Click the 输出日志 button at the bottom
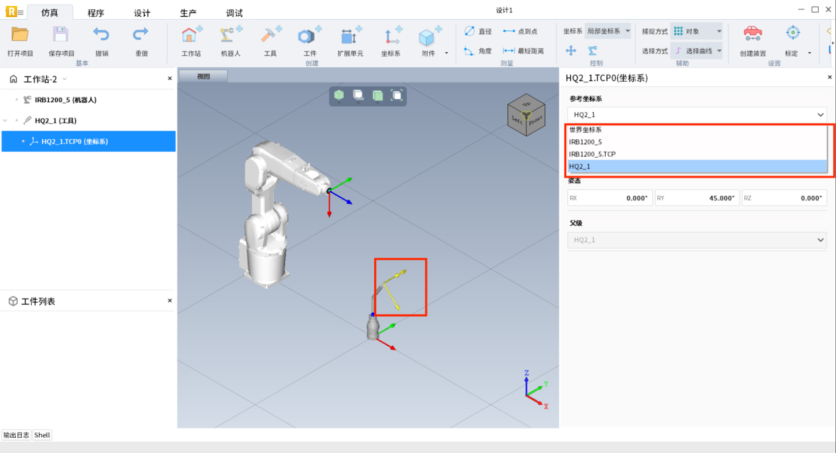The height and width of the screenshot is (453, 836). pyautogui.click(x=16, y=435)
